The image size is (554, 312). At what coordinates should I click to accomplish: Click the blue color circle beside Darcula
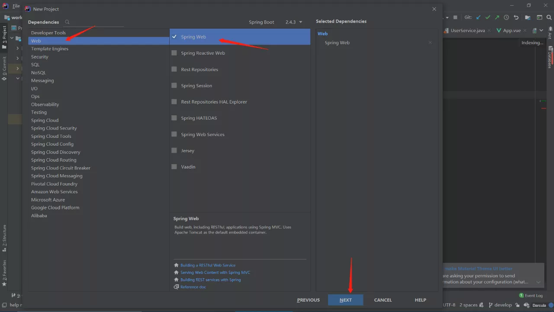click(x=551, y=305)
